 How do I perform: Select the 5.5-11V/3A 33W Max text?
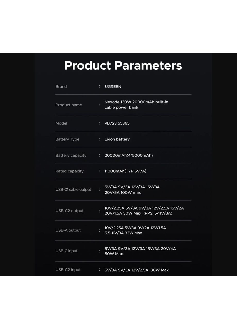coord(123,233)
